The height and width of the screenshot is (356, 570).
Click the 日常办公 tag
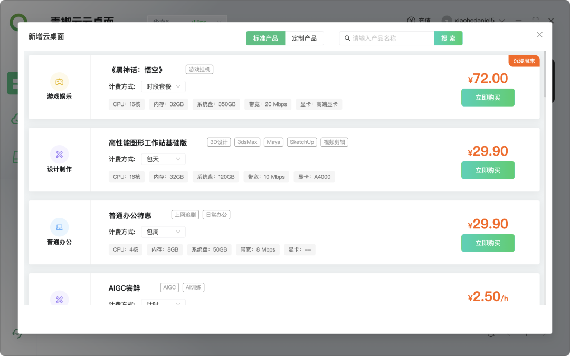(216, 215)
